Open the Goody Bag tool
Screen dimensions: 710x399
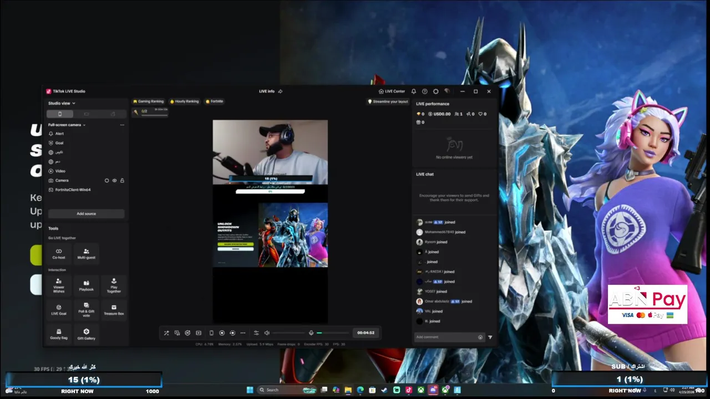[x=59, y=334]
